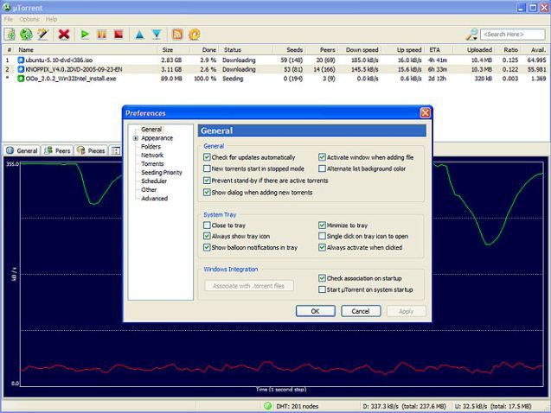Open the Help menu

click(51, 19)
